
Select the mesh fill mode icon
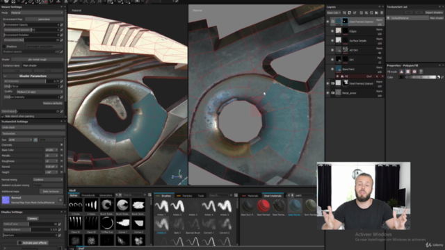point(414,72)
